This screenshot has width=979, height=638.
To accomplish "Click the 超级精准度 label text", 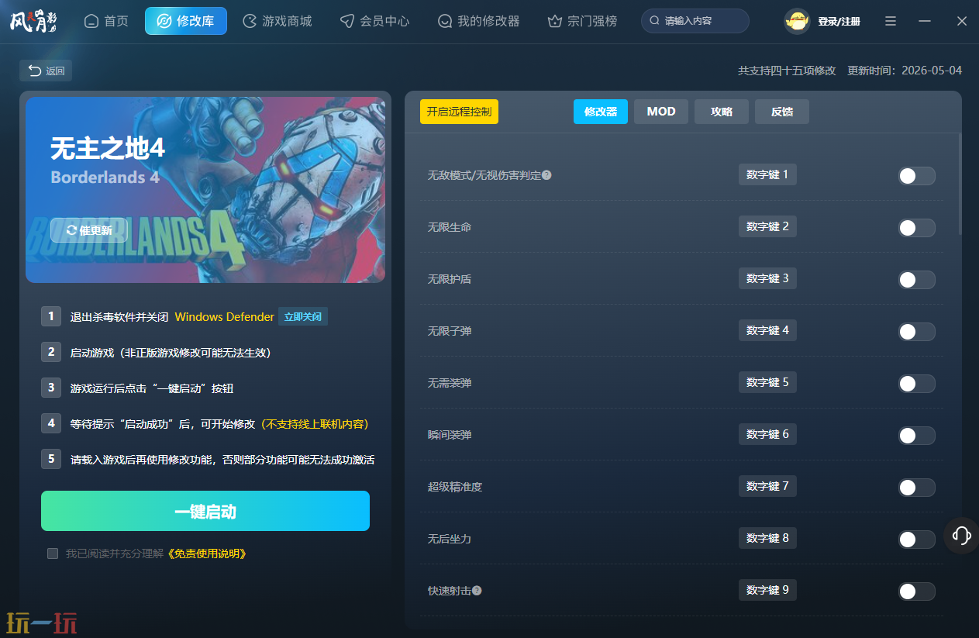I will coord(455,487).
